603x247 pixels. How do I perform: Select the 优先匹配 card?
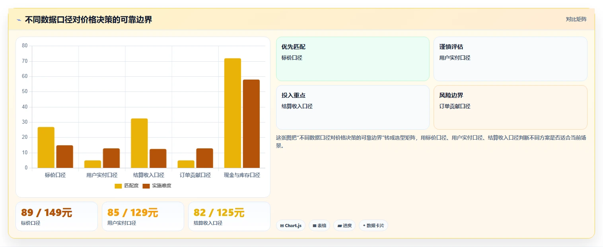coord(352,59)
